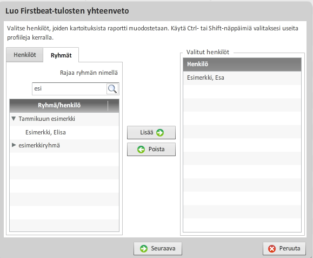Click the magnifying glass search icon

pos(112,89)
